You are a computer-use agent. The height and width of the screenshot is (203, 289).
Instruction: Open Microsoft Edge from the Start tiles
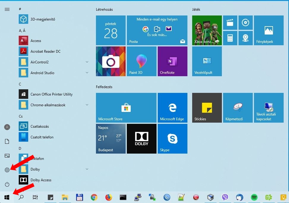[x=172, y=107]
